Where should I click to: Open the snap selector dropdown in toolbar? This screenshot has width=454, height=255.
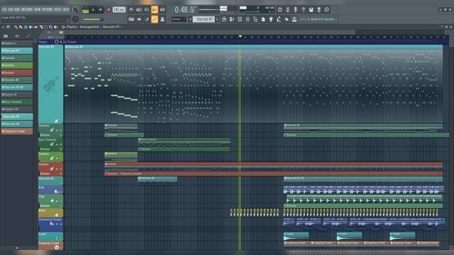coord(179,19)
